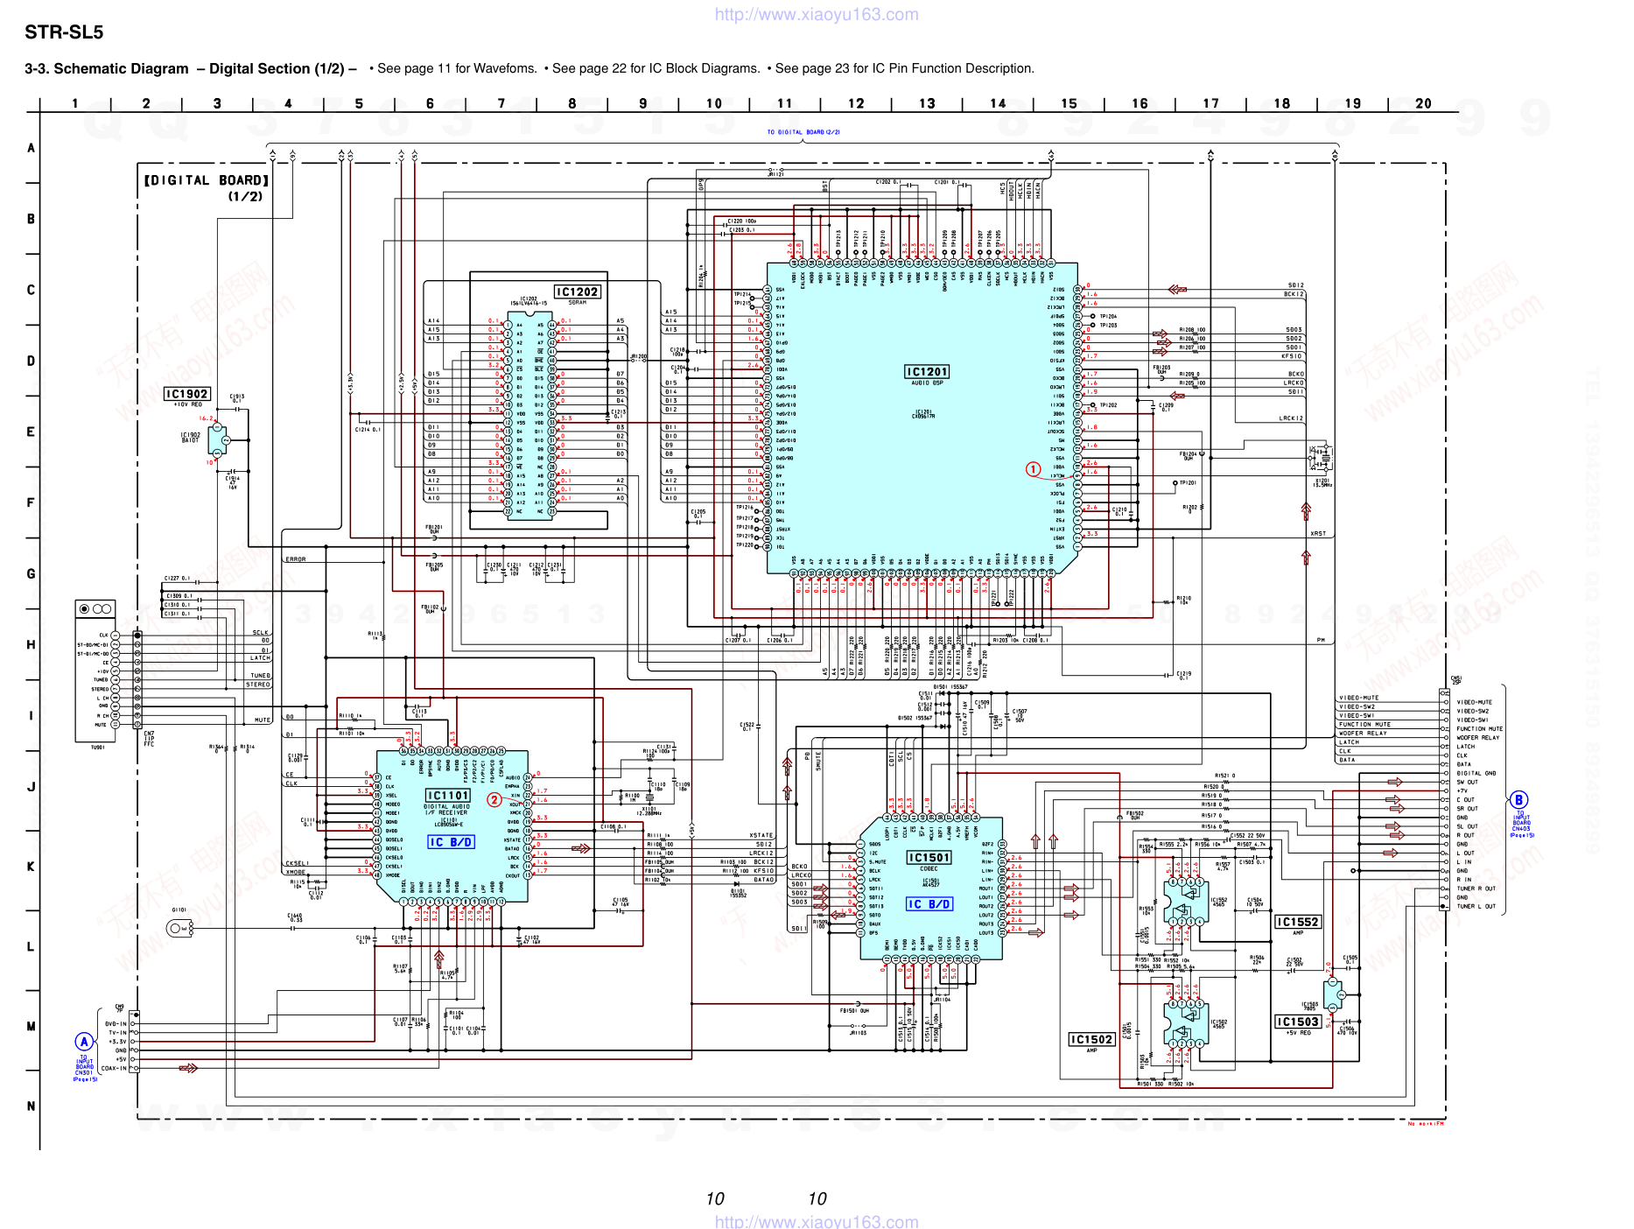This screenshot has height=1229, width=1634.
Task: Click row header letter H
Action: 31,645
